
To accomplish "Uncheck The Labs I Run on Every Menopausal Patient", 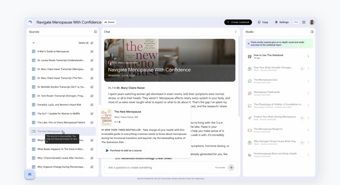I will tap(92, 123).
